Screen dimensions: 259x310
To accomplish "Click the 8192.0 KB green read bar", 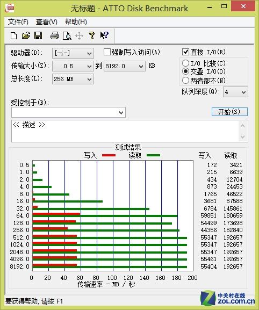I will tap(110, 267).
